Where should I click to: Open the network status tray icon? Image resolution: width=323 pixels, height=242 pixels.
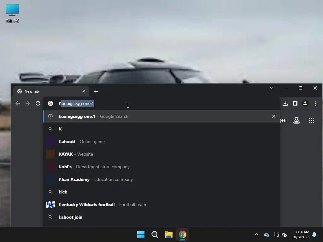point(276,234)
